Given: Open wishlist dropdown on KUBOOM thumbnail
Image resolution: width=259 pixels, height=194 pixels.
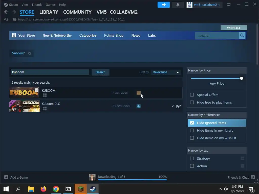Looking at the screenshot, I should point(36,90).
